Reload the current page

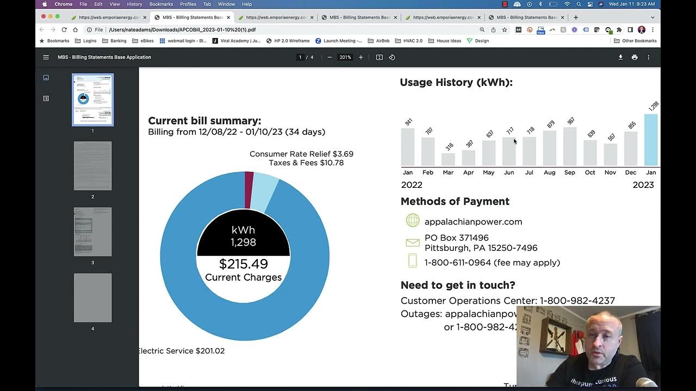point(64,30)
